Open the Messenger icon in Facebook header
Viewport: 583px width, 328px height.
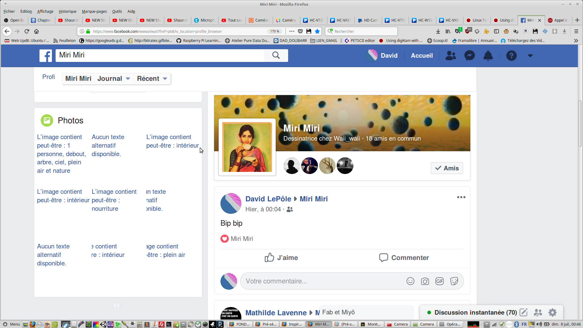pyautogui.click(x=469, y=56)
